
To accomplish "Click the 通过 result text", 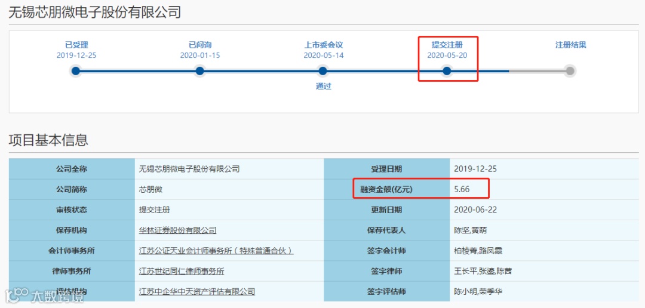I will pyautogui.click(x=323, y=87).
